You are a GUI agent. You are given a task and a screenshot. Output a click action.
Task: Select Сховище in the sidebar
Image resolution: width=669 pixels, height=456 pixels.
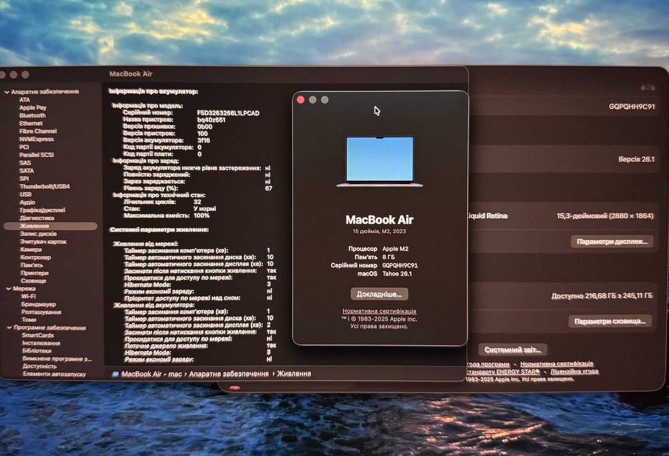(33, 281)
